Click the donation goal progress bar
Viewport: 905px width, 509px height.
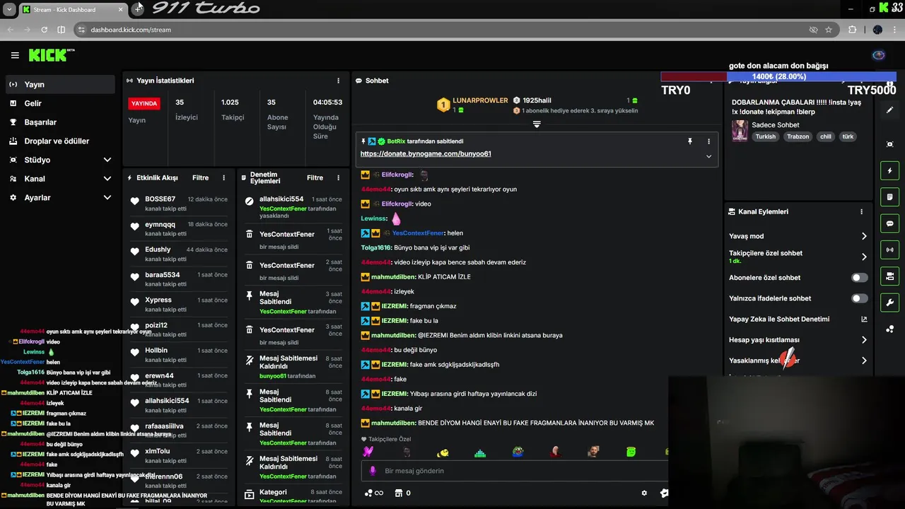pos(778,76)
